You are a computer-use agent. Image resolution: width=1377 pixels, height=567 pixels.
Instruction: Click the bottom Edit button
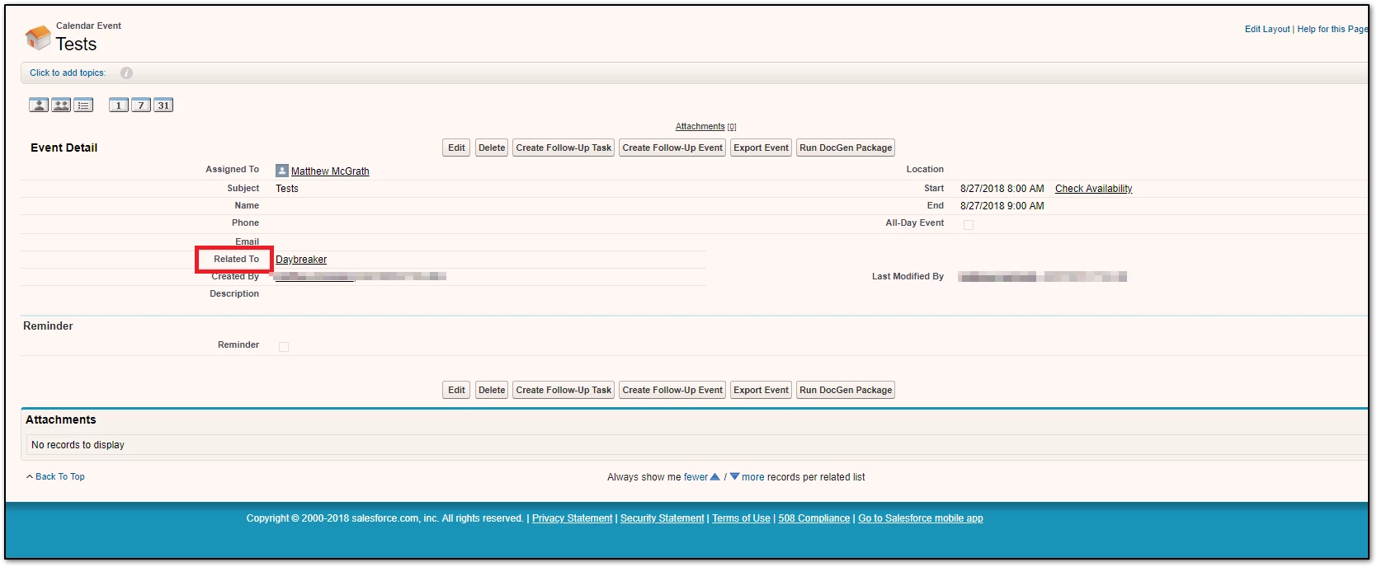[457, 390]
